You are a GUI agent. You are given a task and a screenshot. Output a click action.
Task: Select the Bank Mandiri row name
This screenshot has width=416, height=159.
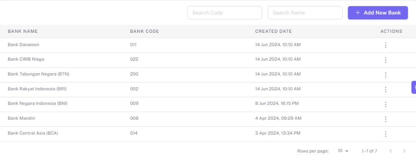click(x=22, y=118)
